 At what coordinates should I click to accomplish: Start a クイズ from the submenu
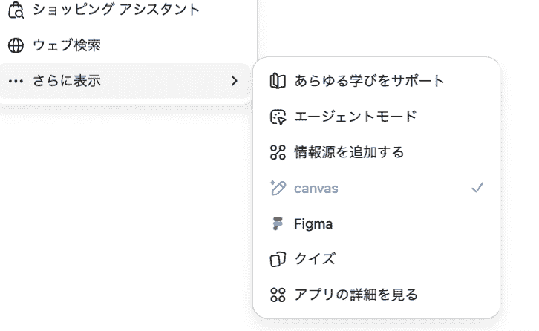point(315,260)
